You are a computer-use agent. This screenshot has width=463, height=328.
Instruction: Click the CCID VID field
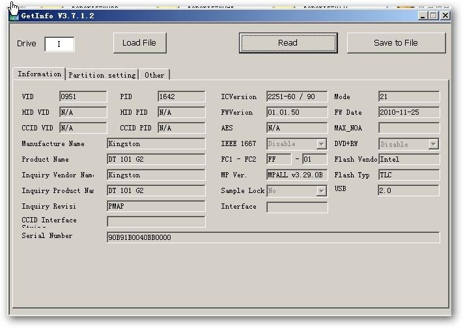[83, 128]
